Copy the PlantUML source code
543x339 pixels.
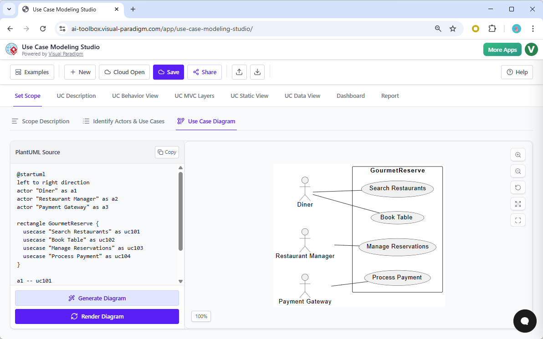pos(167,152)
